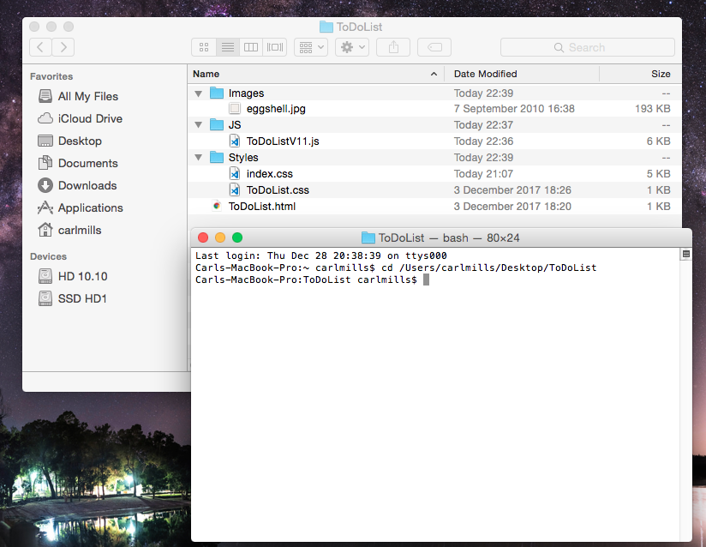Click the Terminal scroll indicator icon
This screenshot has width=706, height=547.
685,255
